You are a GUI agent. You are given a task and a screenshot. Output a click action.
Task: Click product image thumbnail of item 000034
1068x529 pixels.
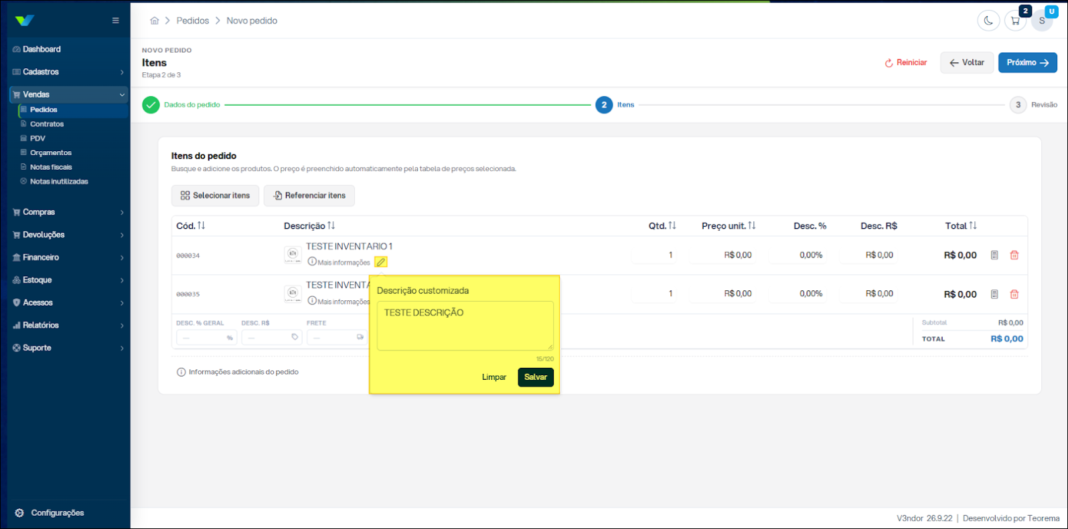[x=293, y=255]
